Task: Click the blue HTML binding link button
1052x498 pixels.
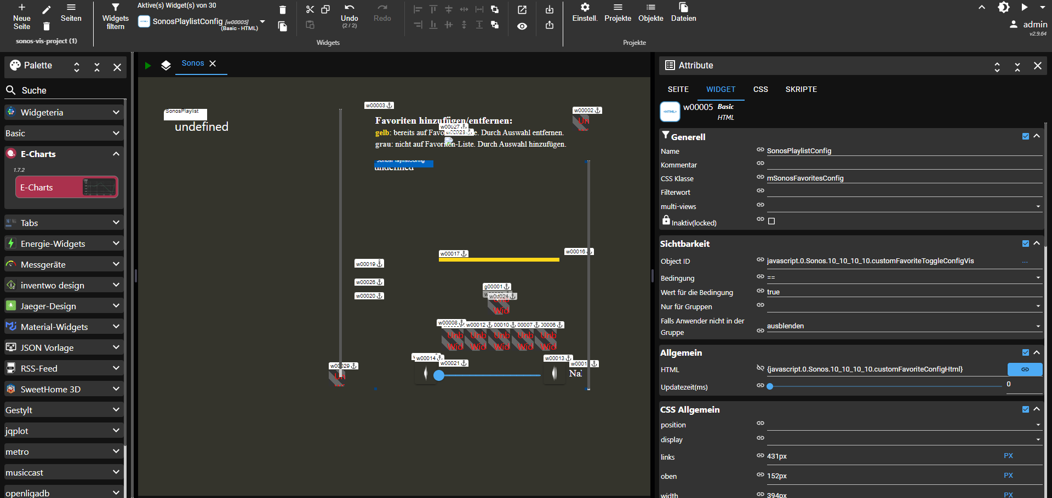Action: pyautogui.click(x=1024, y=369)
